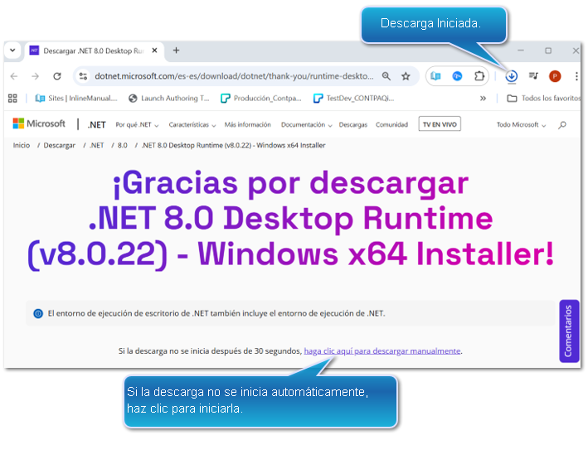Open the tab search dropdown arrow
Screen dimensions: 588x464
click(x=12, y=51)
